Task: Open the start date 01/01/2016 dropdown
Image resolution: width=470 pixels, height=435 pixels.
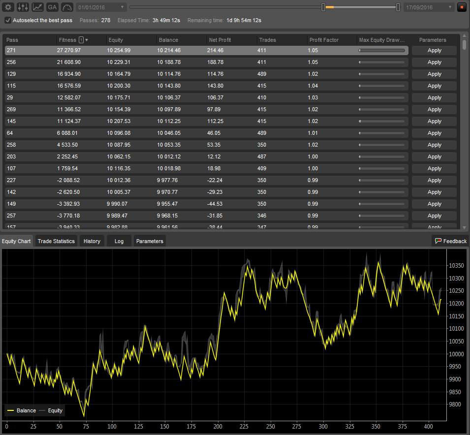Action: coord(101,7)
